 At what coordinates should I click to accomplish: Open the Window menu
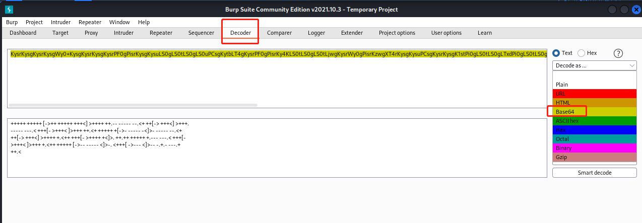coord(119,22)
